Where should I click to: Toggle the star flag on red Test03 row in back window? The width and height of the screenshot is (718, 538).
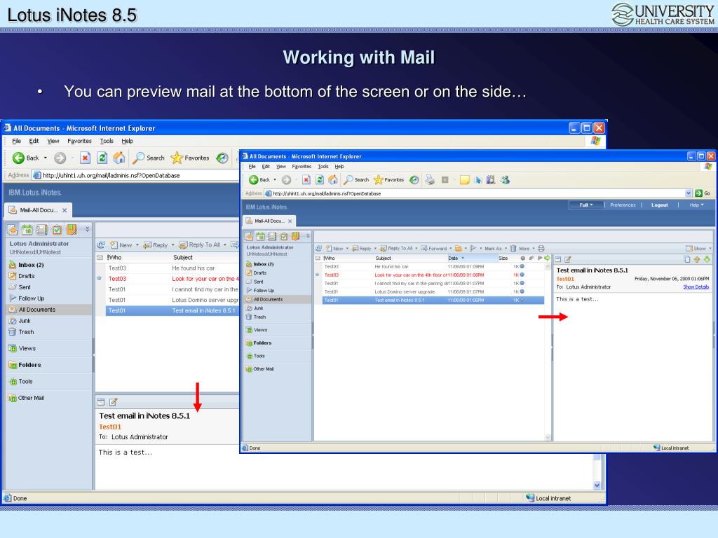[100, 278]
